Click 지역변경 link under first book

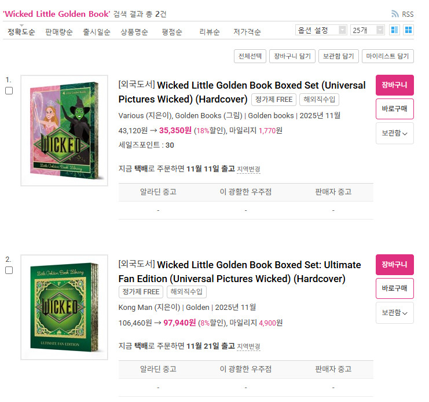click(x=248, y=169)
